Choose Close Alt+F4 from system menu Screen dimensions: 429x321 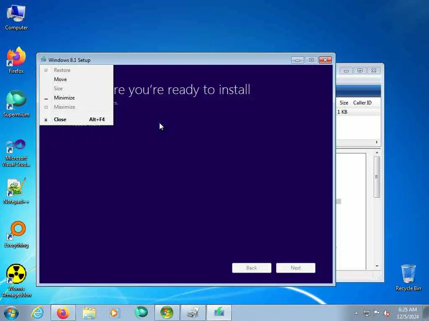pyautogui.click(x=76, y=120)
